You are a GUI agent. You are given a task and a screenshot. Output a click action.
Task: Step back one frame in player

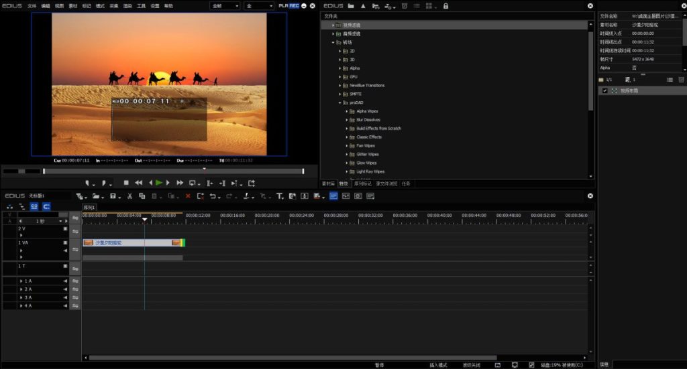pyautogui.click(x=151, y=183)
